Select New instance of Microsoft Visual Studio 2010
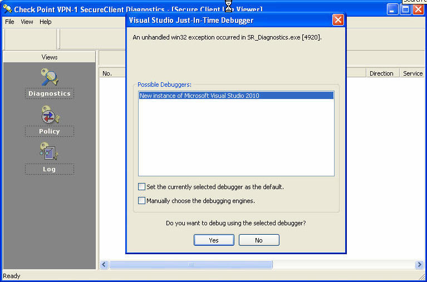This screenshot has width=427, height=282. pyautogui.click(x=236, y=96)
